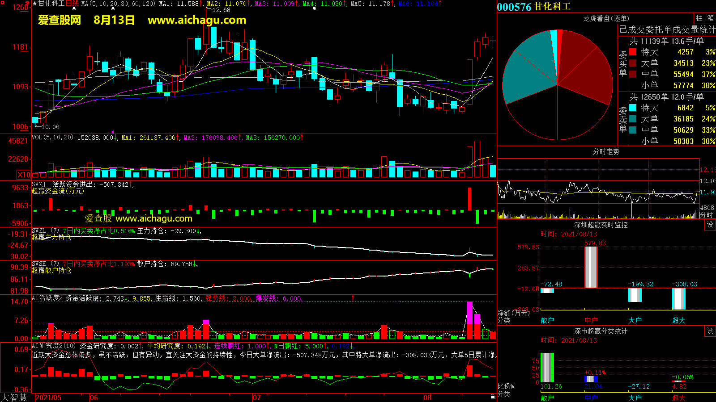Open MA(5,10,20,30,60,120) indicator parameters
The width and height of the screenshot is (716, 402).
coord(118,4)
